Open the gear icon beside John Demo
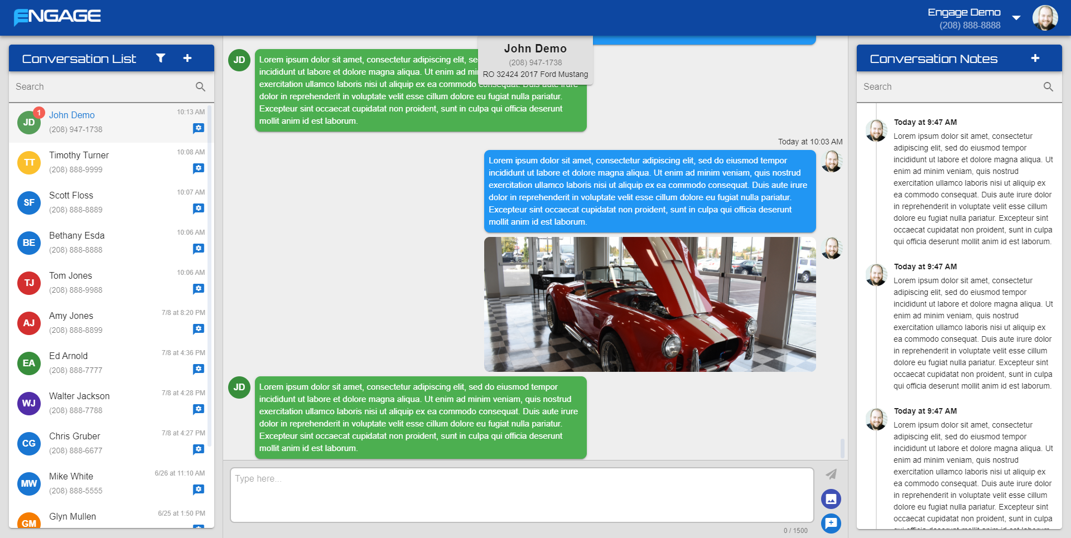 point(199,128)
